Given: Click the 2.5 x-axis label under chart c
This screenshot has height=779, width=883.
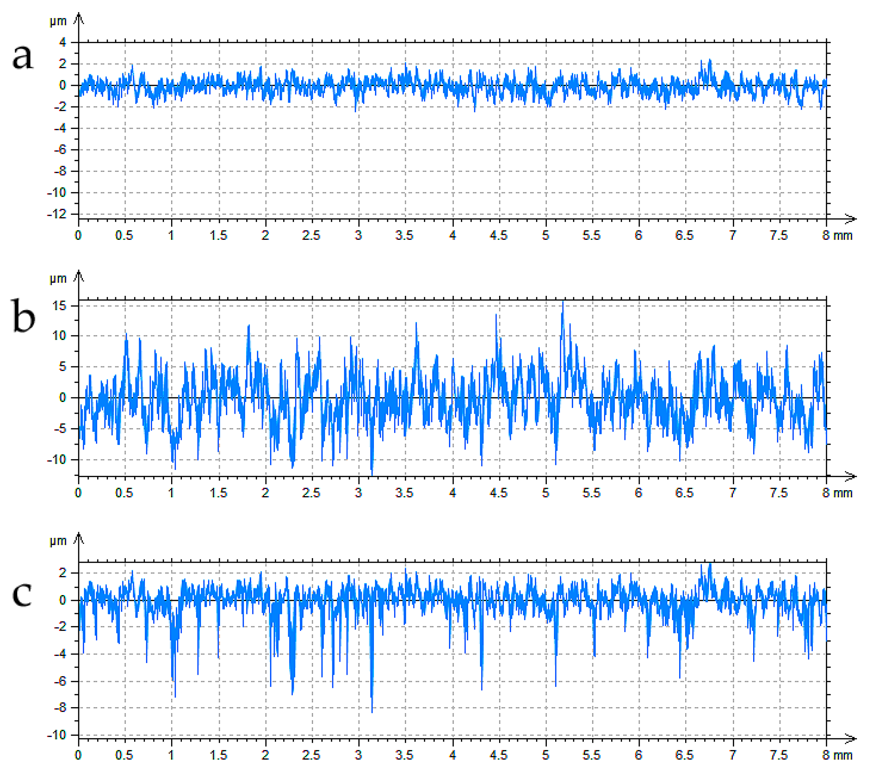Looking at the screenshot, I should point(311,755).
